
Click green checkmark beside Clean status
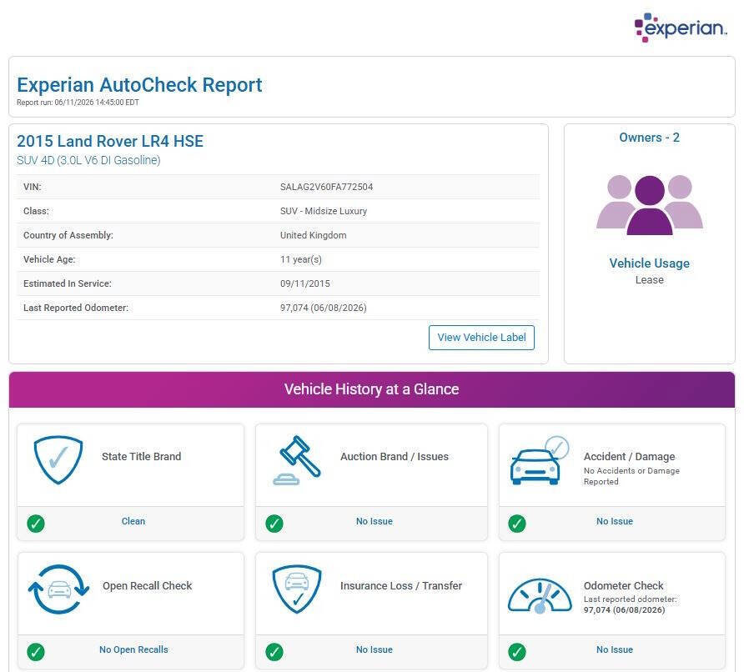[36, 524]
